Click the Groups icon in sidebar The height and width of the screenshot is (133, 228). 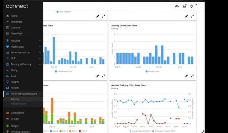[7, 119]
